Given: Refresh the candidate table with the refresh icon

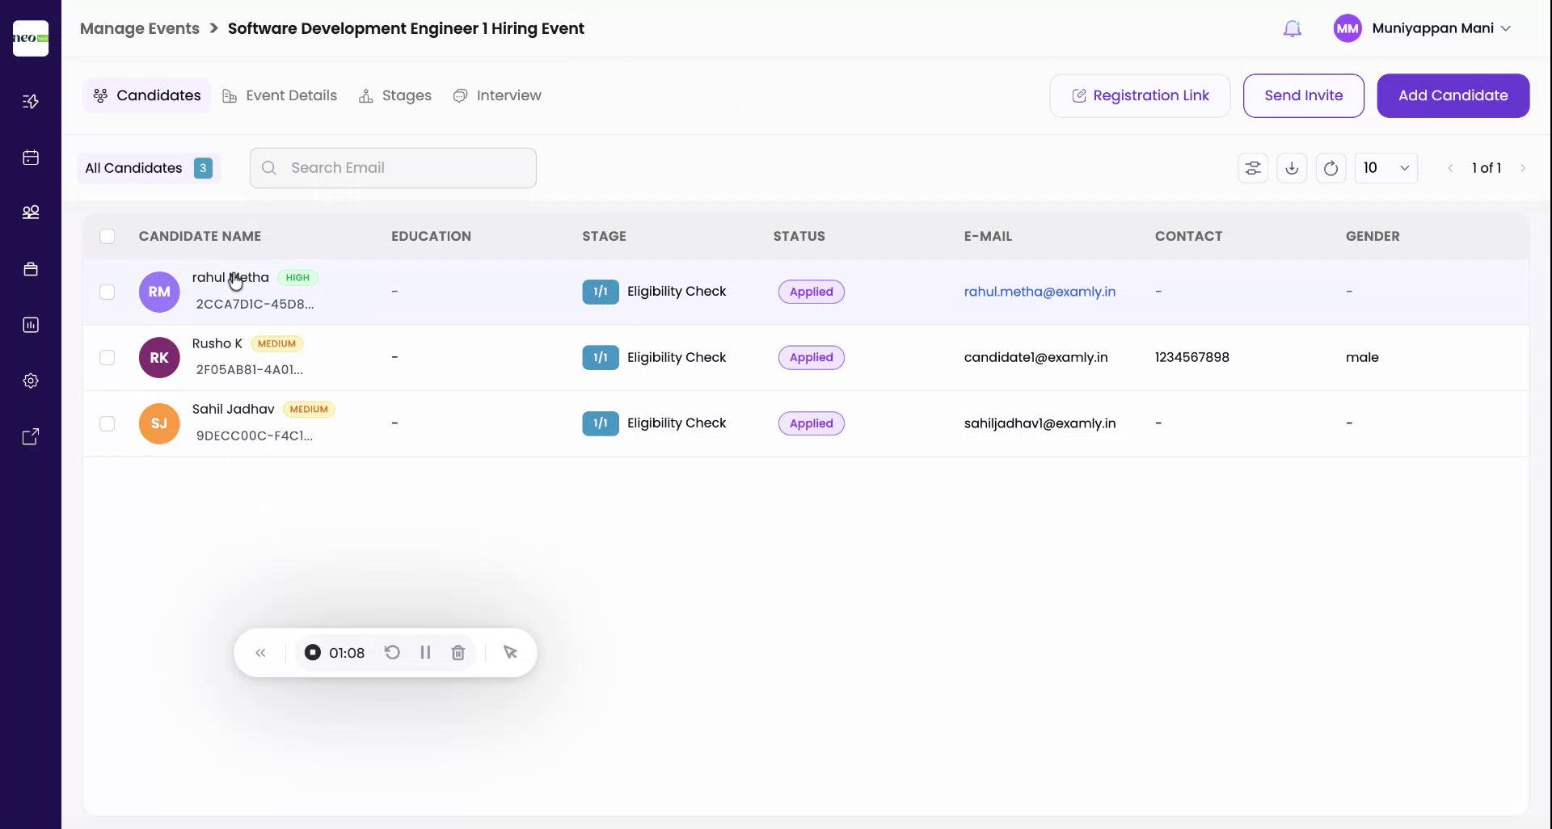Looking at the screenshot, I should tap(1331, 168).
